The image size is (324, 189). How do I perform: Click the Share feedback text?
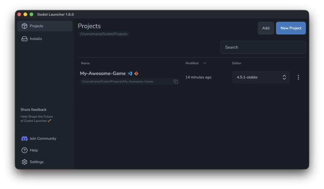coord(33,109)
